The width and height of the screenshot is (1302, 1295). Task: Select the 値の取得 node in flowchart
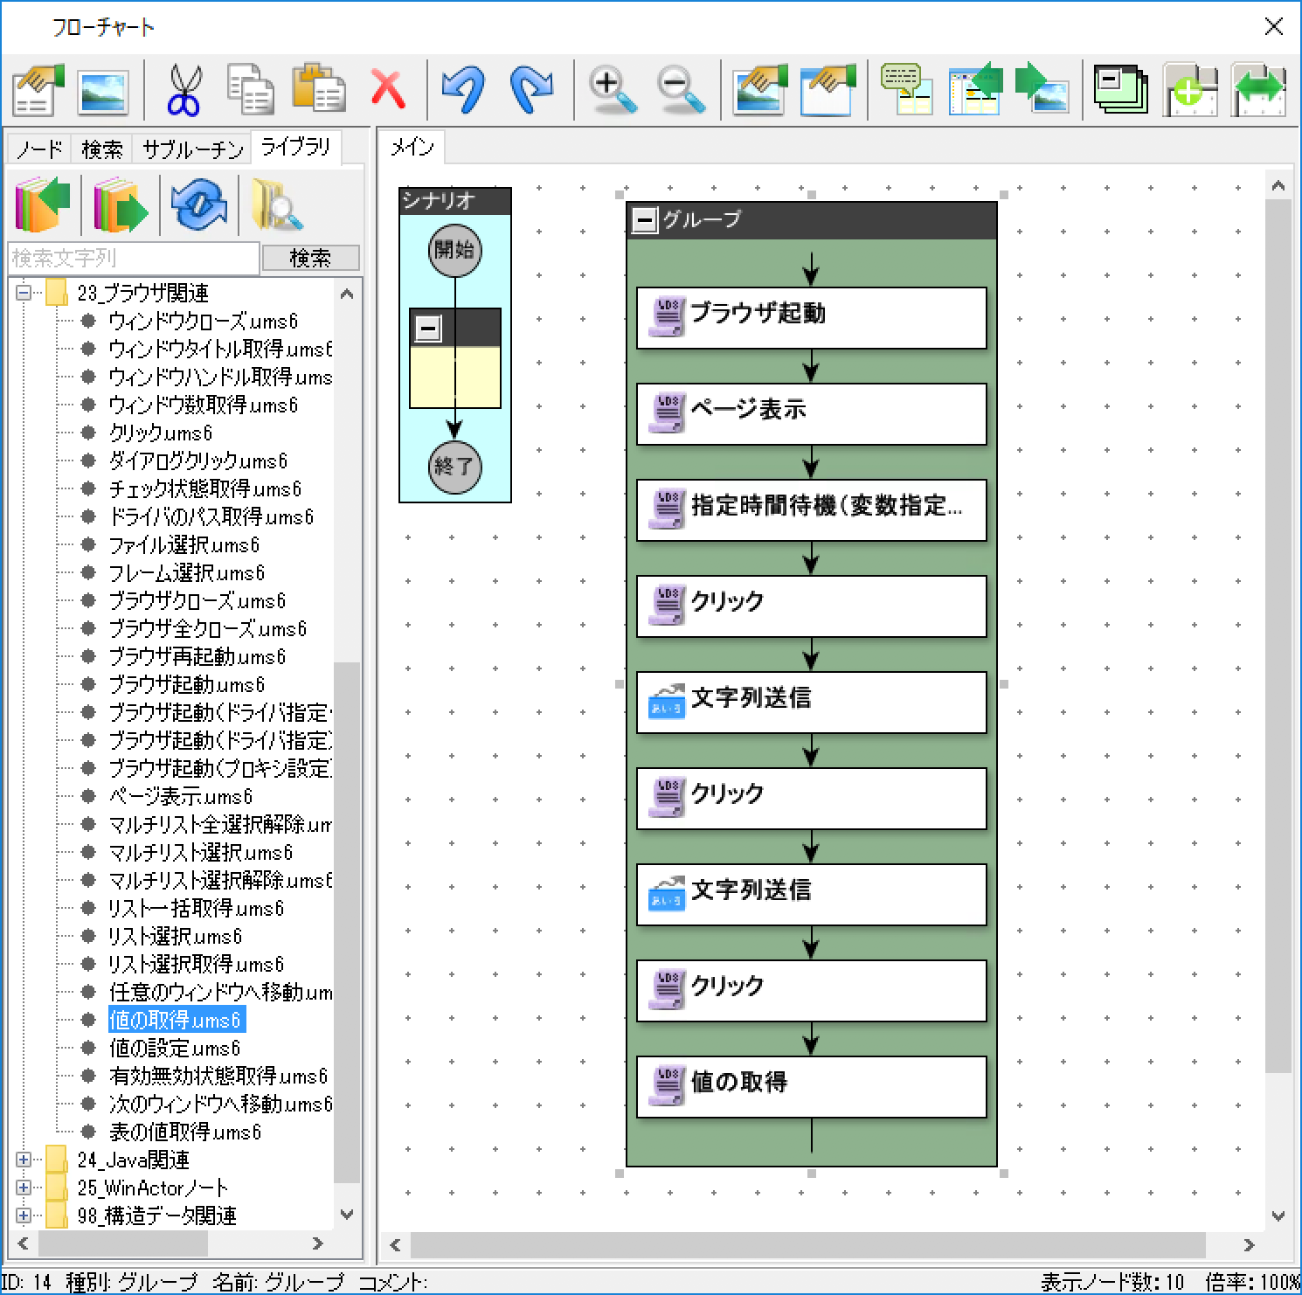(811, 1087)
